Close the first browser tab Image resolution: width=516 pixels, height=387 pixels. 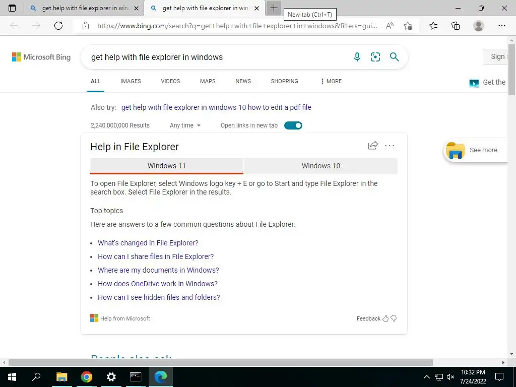point(136,9)
